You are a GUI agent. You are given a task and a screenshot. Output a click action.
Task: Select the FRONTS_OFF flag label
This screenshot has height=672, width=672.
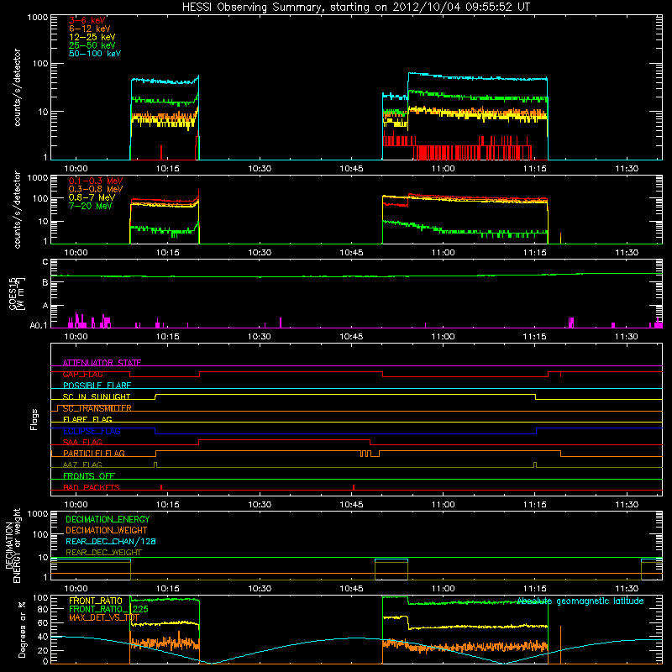pyautogui.click(x=89, y=476)
